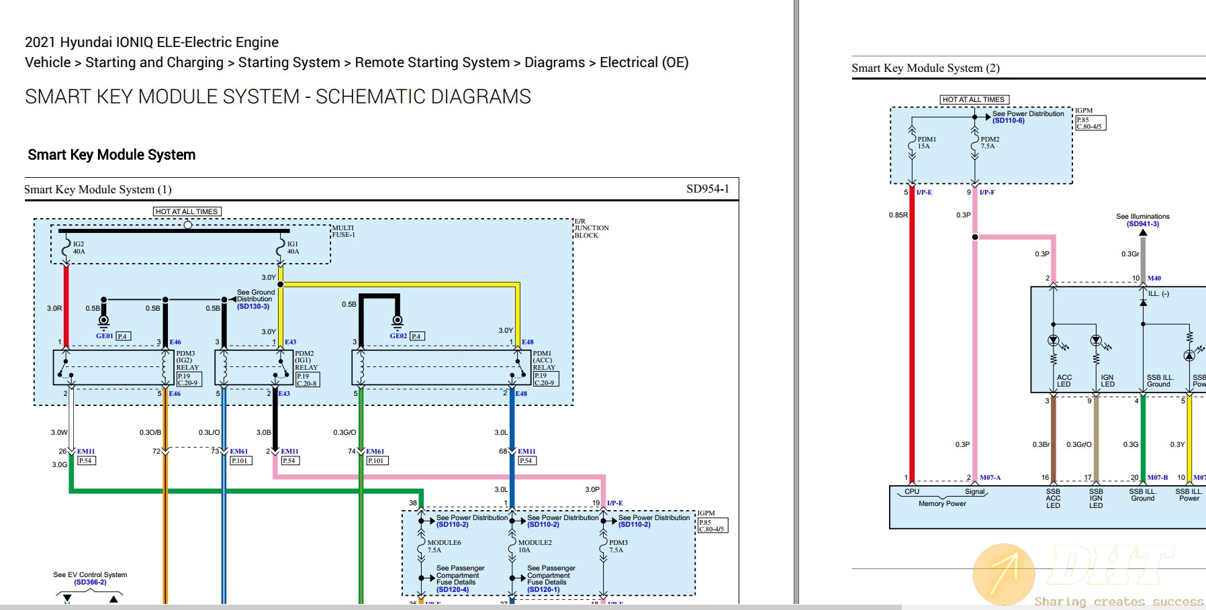Open the SD110-6 power distribution link
The height and width of the screenshot is (610, 1206).
[1009, 121]
